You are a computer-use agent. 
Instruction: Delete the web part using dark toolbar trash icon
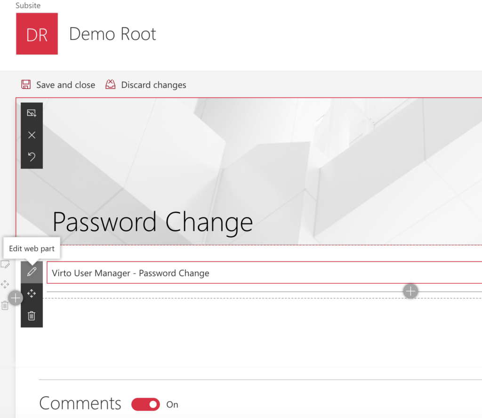[32, 316]
